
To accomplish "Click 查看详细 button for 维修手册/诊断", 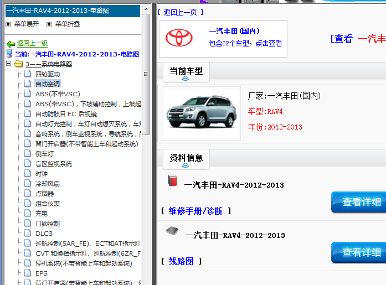I will pyautogui.click(x=359, y=202).
